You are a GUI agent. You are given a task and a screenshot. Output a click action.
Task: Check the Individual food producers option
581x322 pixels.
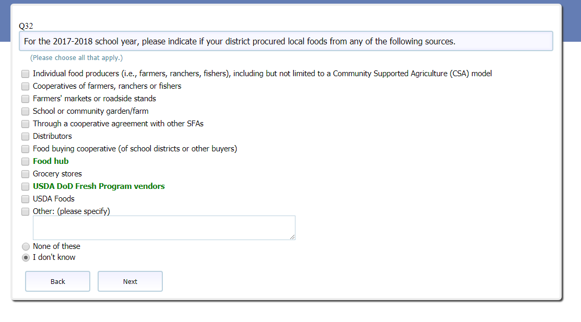[x=26, y=74]
